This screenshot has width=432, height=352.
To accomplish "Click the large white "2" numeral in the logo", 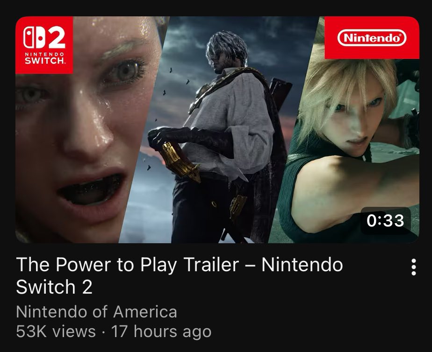I will point(57,38).
